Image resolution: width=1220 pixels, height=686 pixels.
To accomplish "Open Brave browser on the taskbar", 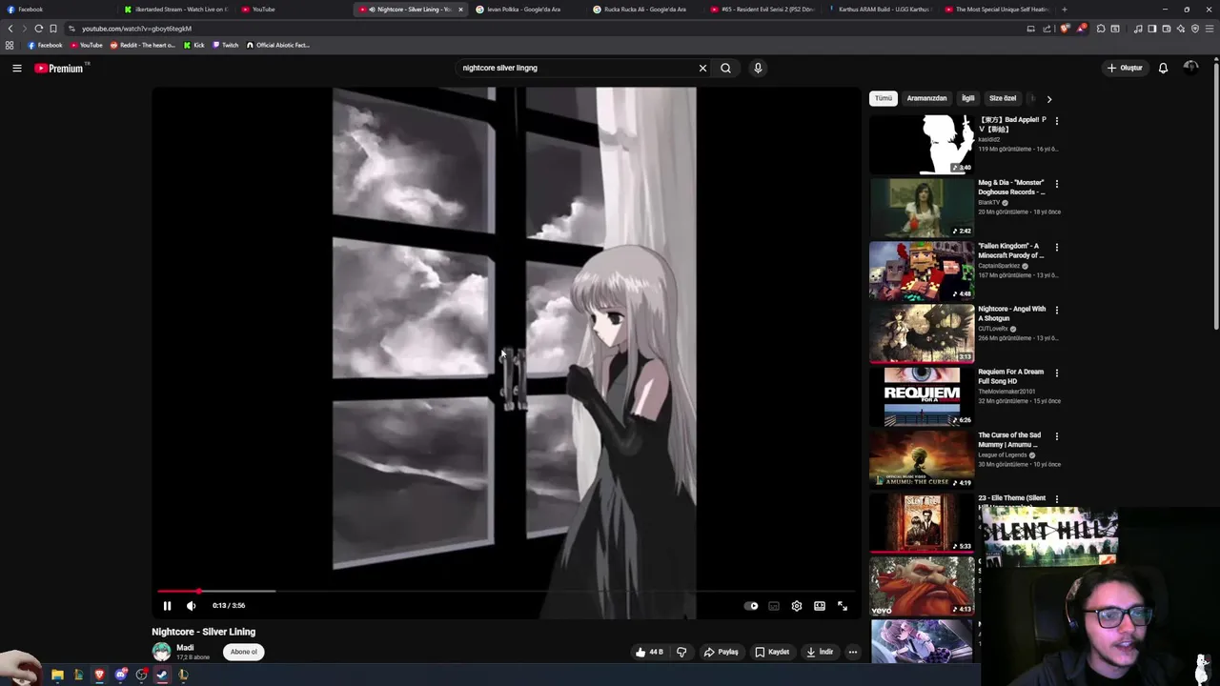I will click(99, 675).
